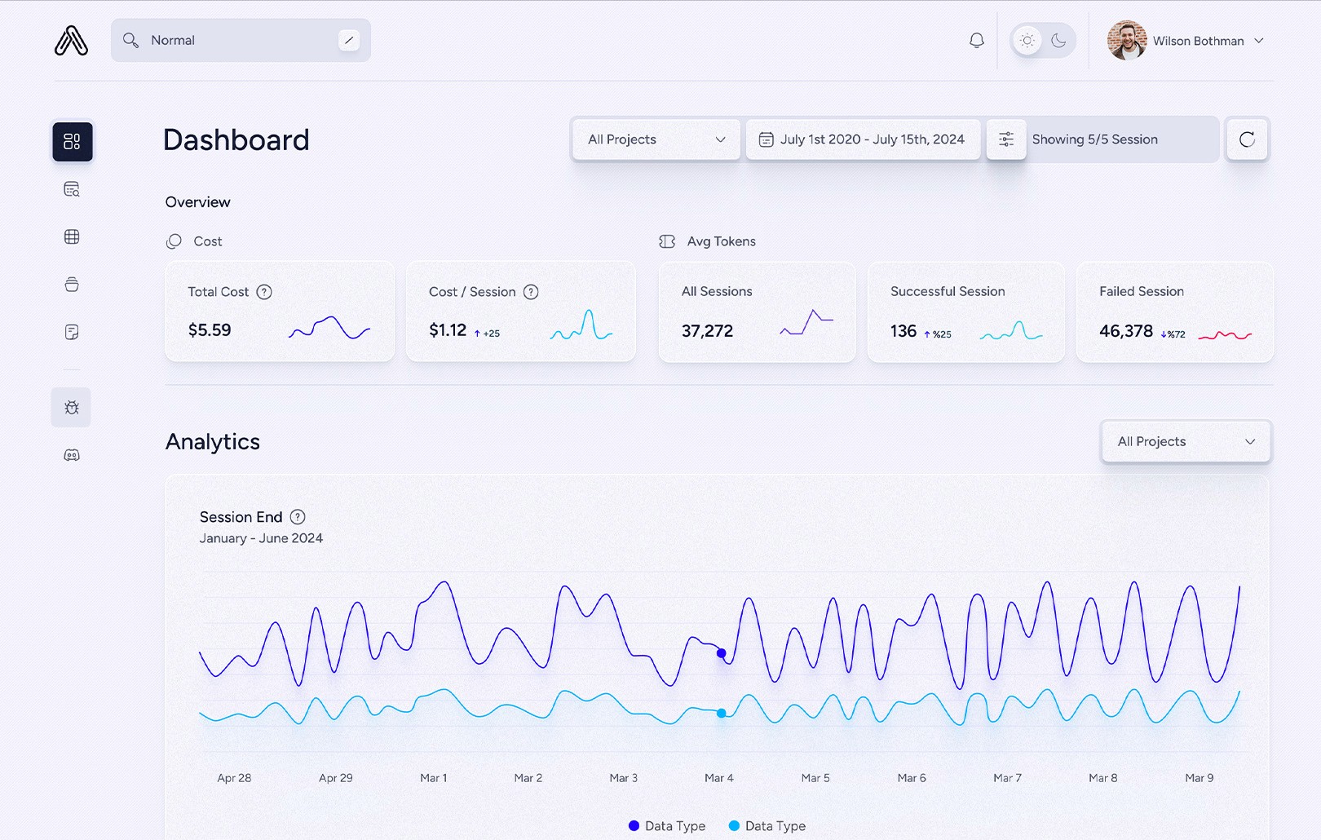
Task: Click the notifications bell icon
Action: coord(976,40)
